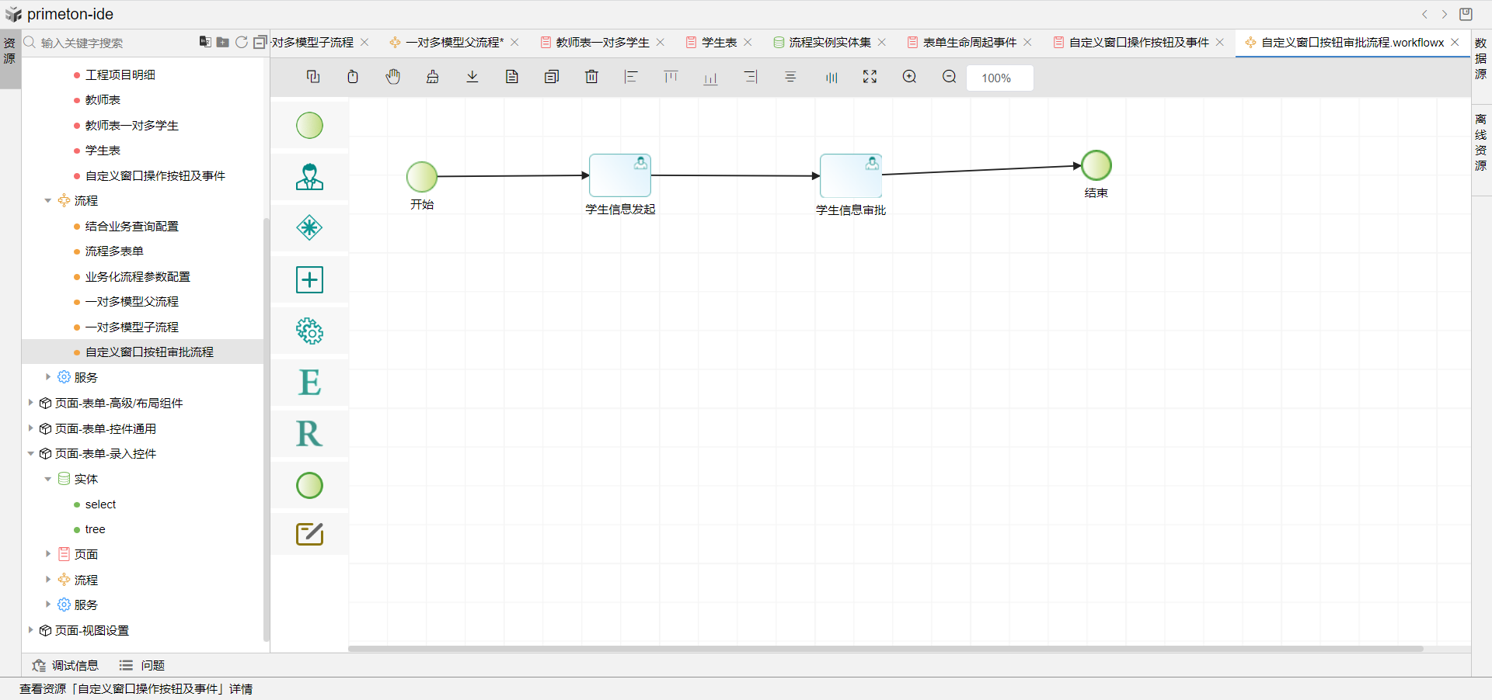Viewport: 1492px width, 700px height.
Task: Select the human task palette icon
Action: [x=309, y=177]
